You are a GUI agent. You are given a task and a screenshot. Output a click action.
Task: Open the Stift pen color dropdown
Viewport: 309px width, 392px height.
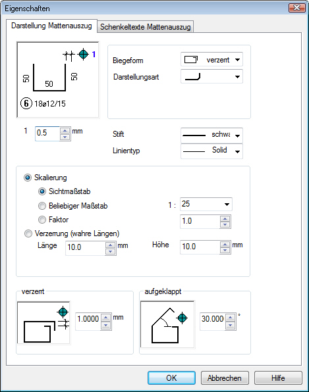point(211,135)
